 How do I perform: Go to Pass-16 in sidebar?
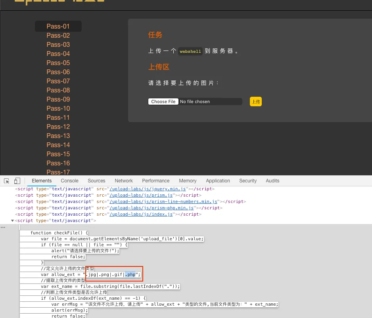58,163
